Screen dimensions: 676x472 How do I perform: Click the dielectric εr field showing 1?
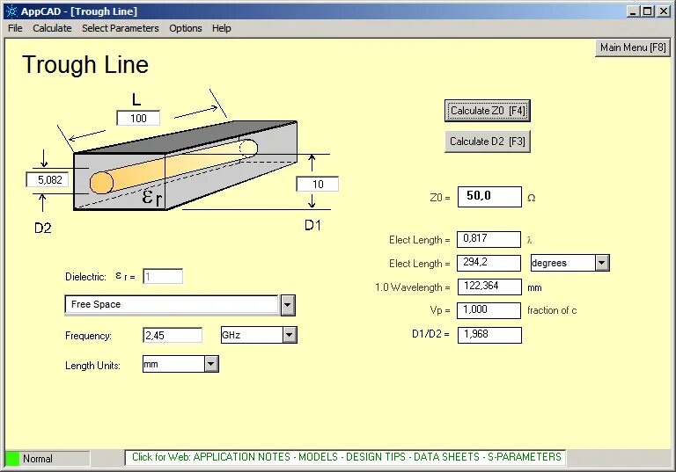(x=163, y=276)
